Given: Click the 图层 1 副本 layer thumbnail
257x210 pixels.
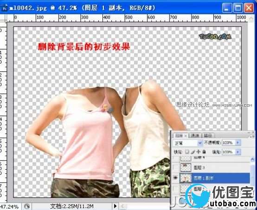Looking at the screenshot, I should coord(186,178).
